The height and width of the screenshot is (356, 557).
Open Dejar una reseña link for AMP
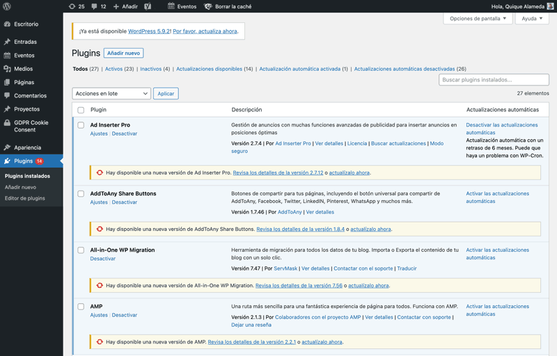251,325
